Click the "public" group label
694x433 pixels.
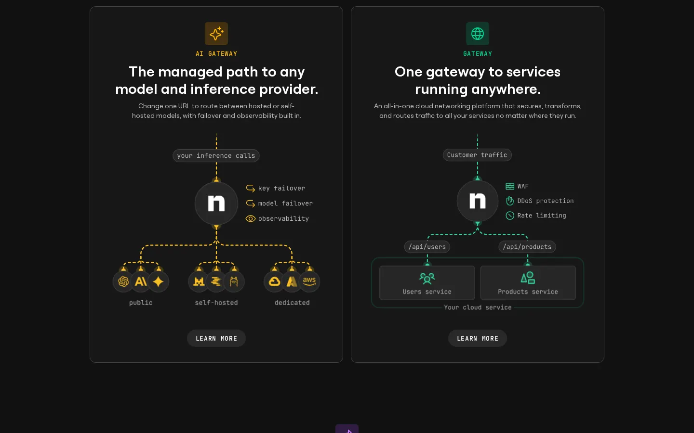tap(141, 303)
